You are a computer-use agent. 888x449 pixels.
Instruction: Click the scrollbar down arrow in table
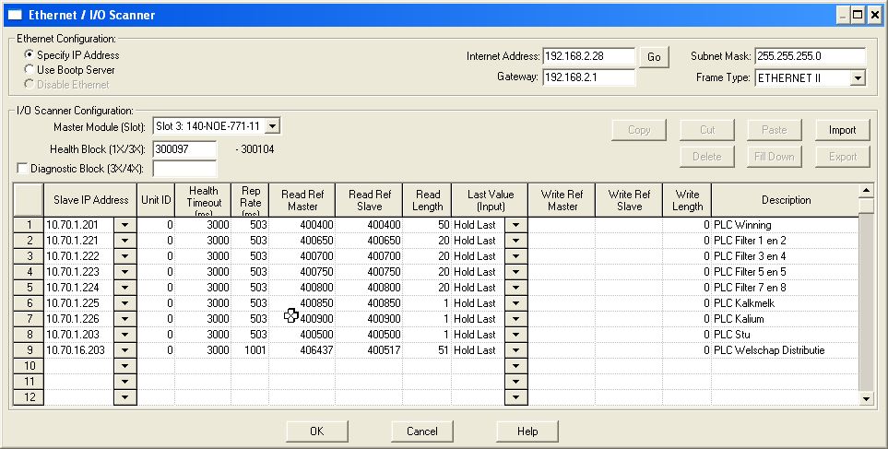pos(865,398)
